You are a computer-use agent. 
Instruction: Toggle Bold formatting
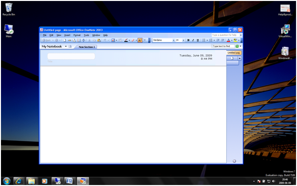point(188,40)
